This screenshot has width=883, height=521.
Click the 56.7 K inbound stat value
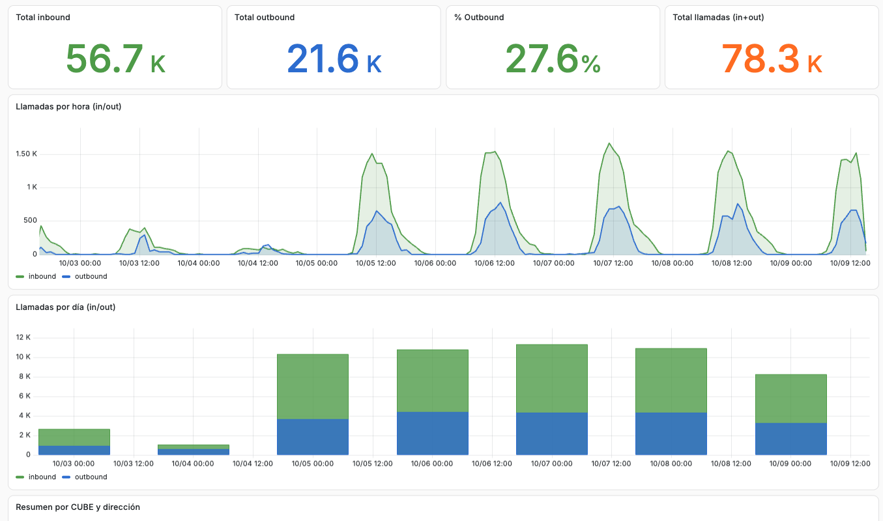click(116, 59)
